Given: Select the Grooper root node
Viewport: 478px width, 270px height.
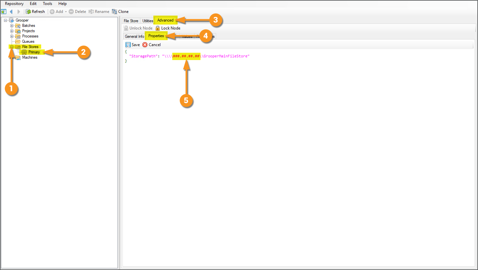Looking at the screenshot, I should click(22, 20).
